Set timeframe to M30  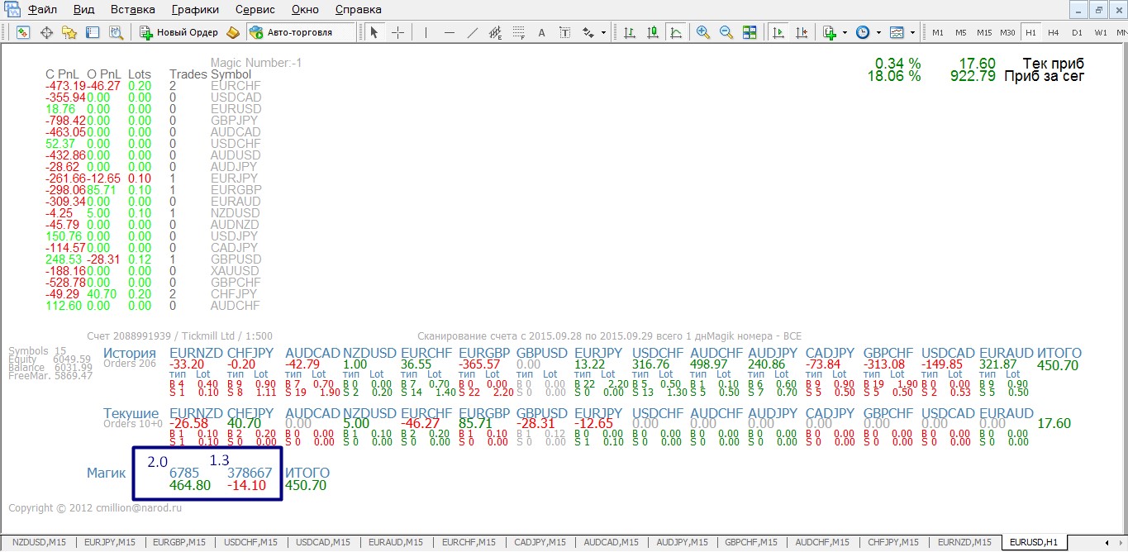1007,33
